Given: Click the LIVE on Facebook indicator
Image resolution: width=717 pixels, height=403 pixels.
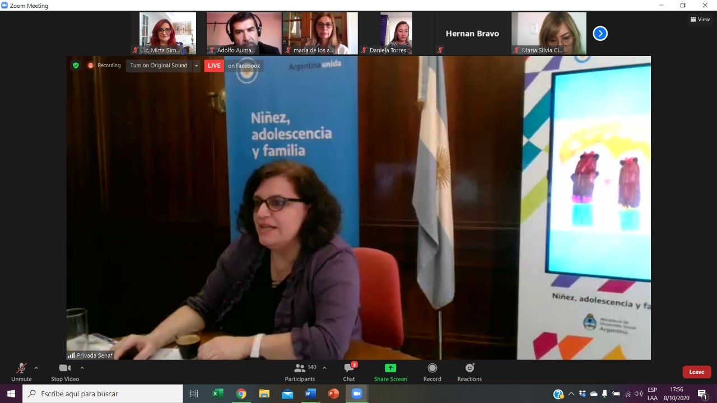Looking at the screenshot, I should [x=234, y=65].
